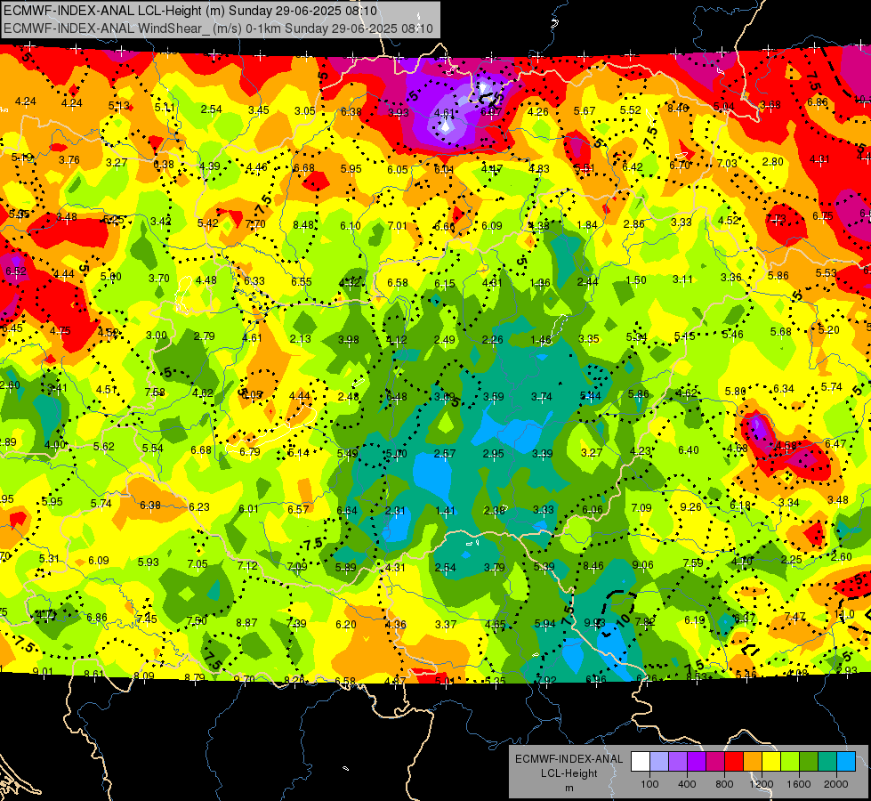871x801 pixels.
Task: Click the bottom-edge value 9.70
Action: 244,679
